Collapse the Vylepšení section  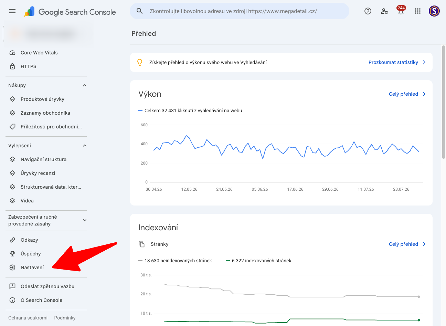pyautogui.click(x=85, y=146)
